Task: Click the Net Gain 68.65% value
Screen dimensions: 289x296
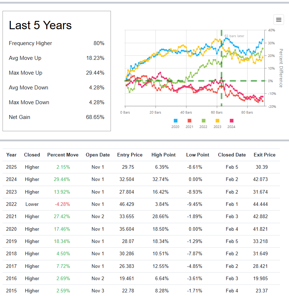Action: click(x=95, y=117)
